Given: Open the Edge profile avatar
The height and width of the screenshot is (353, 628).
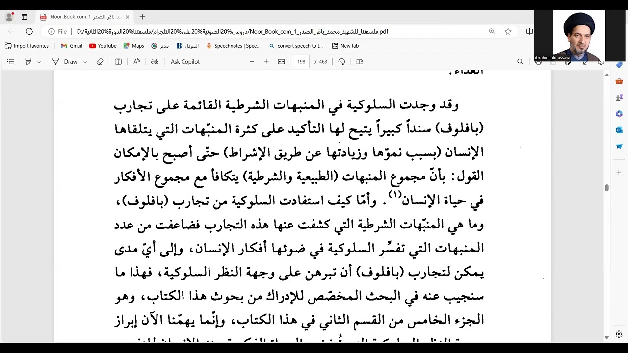Looking at the screenshot, I should click(9, 17).
